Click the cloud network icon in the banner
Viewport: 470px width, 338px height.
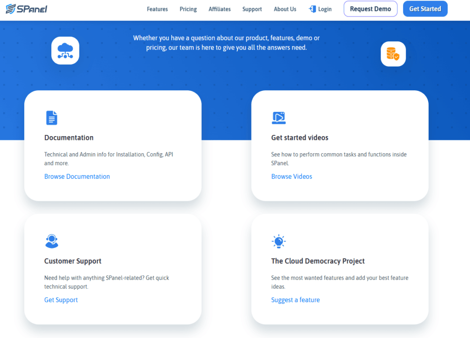65,50
